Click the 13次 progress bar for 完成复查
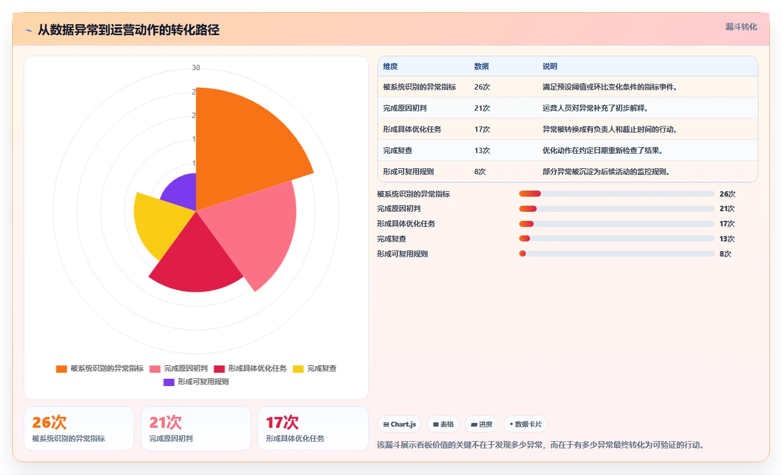This screenshot has width=782, height=475. [x=617, y=238]
